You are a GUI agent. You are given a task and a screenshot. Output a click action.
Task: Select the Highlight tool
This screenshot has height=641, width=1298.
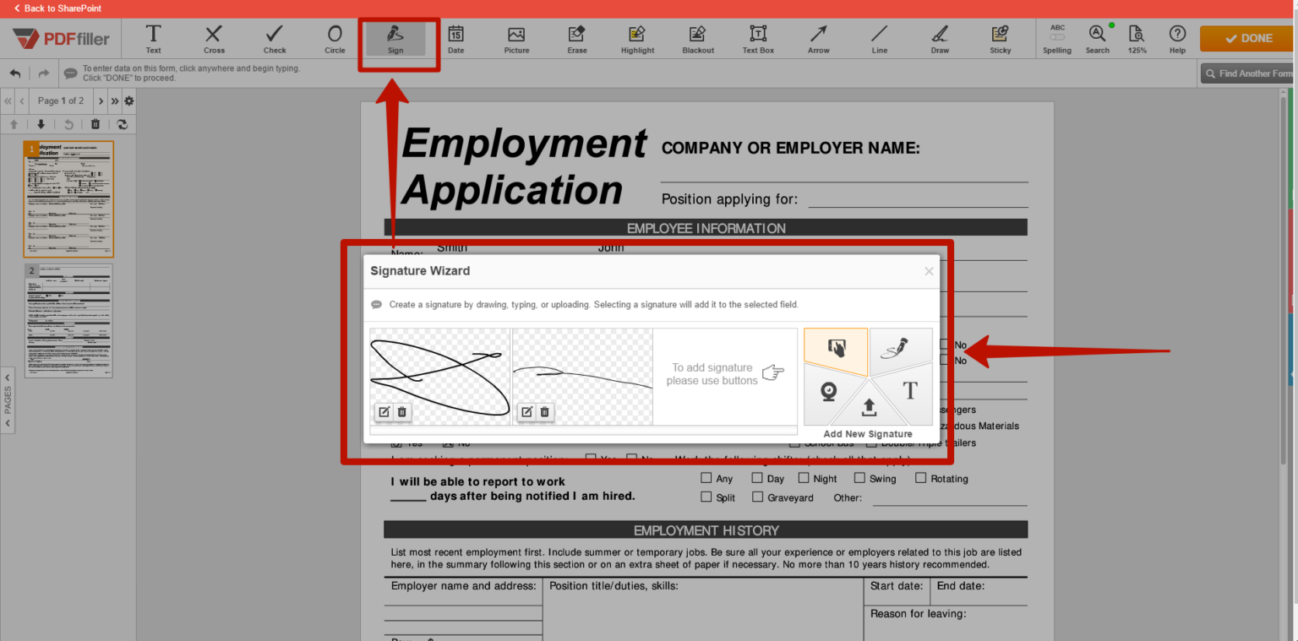click(637, 38)
